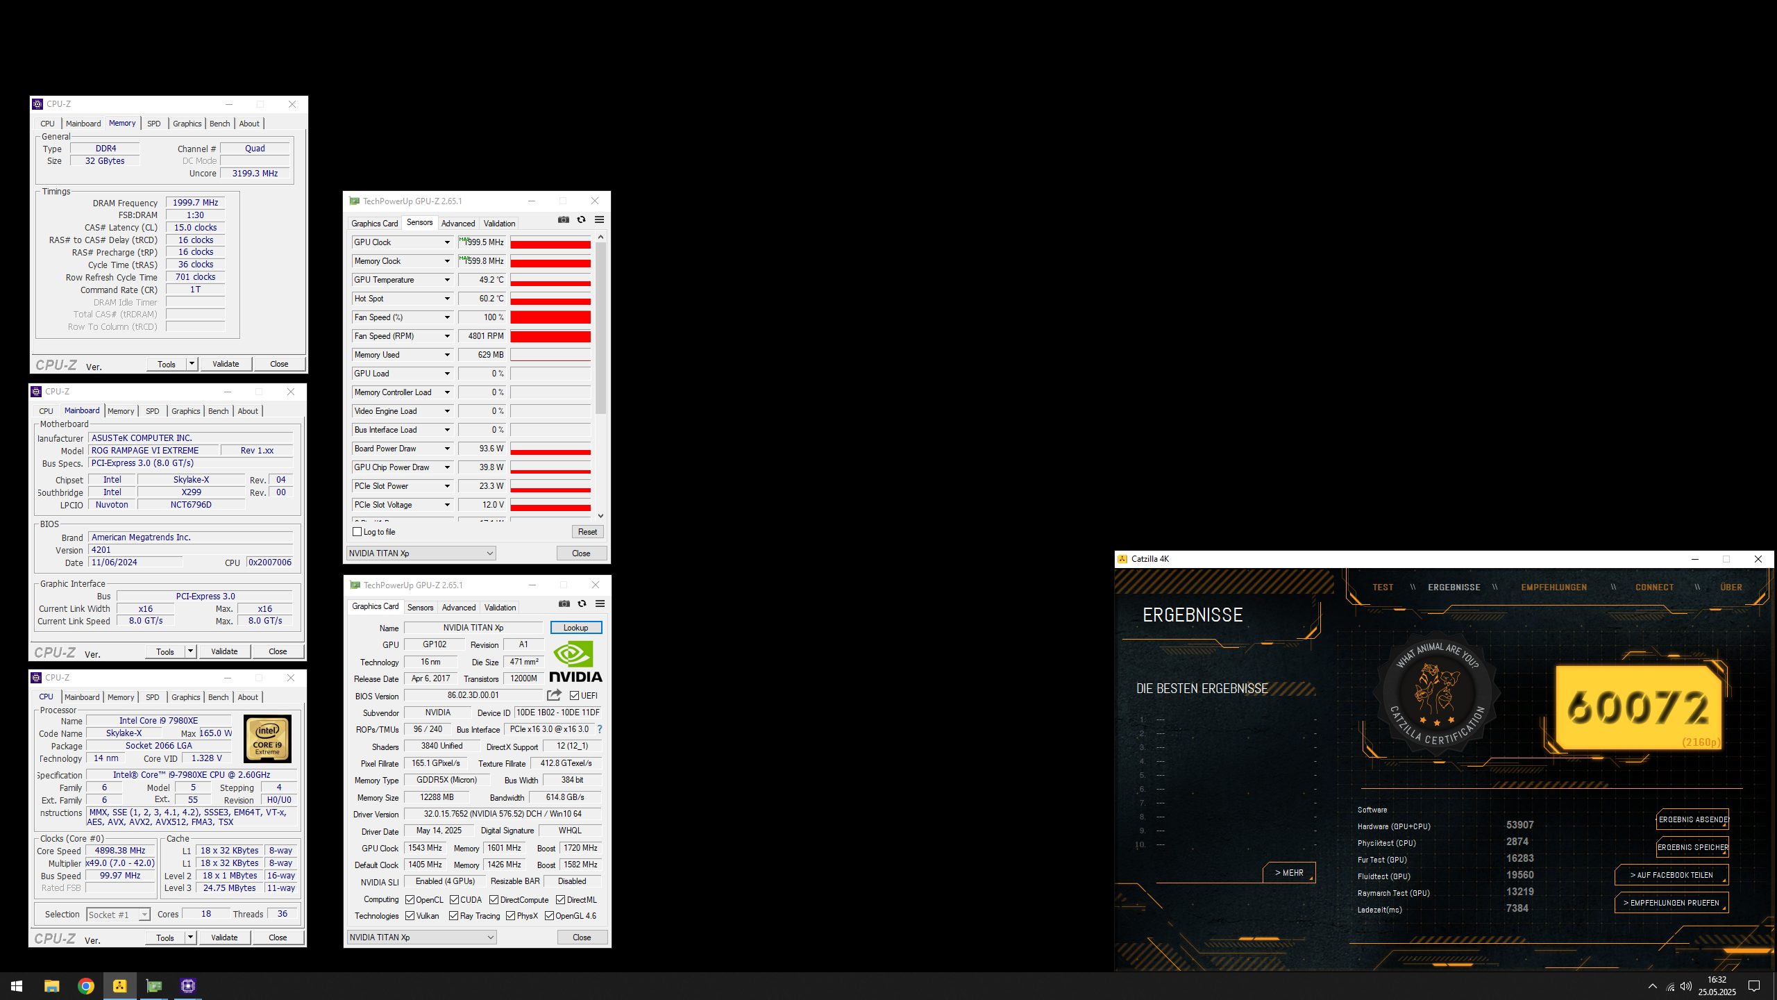Open the Socket #1 selection dropdown
Viewport: 1777px width, 1000px height.
pos(118,915)
